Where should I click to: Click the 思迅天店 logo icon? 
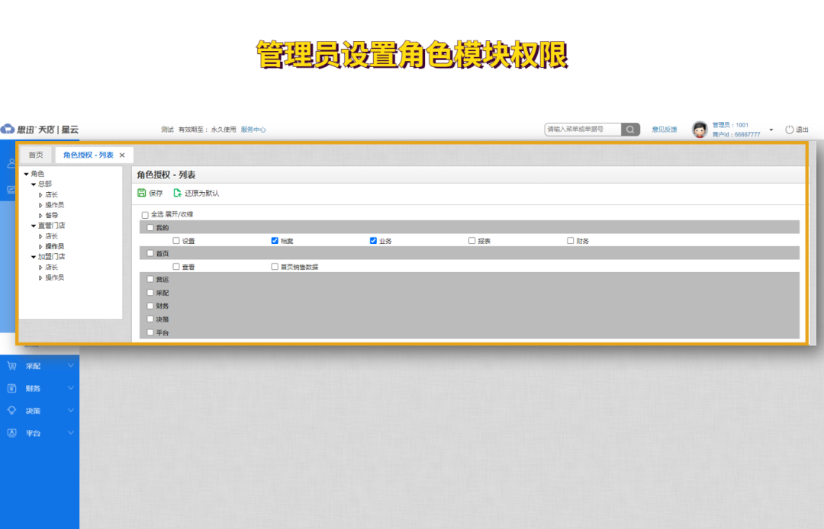click(x=8, y=130)
